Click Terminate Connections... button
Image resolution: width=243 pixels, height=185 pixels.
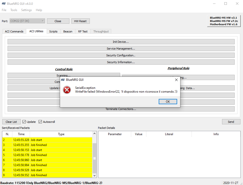point(121,109)
